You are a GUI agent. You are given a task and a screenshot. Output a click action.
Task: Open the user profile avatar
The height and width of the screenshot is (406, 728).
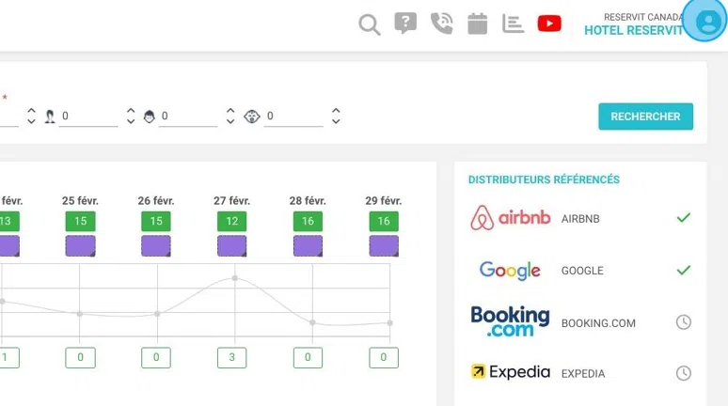pos(707,22)
